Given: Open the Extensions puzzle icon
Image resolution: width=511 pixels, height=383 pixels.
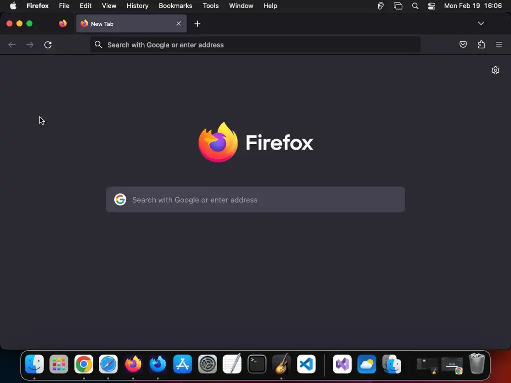Looking at the screenshot, I should [x=481, y=44].
